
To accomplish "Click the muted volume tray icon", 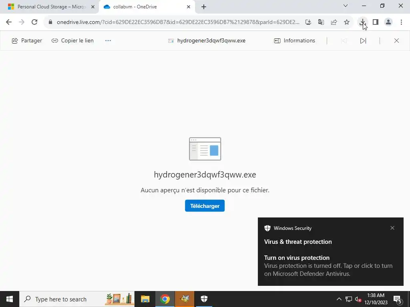I will click(x=358, y=299).
